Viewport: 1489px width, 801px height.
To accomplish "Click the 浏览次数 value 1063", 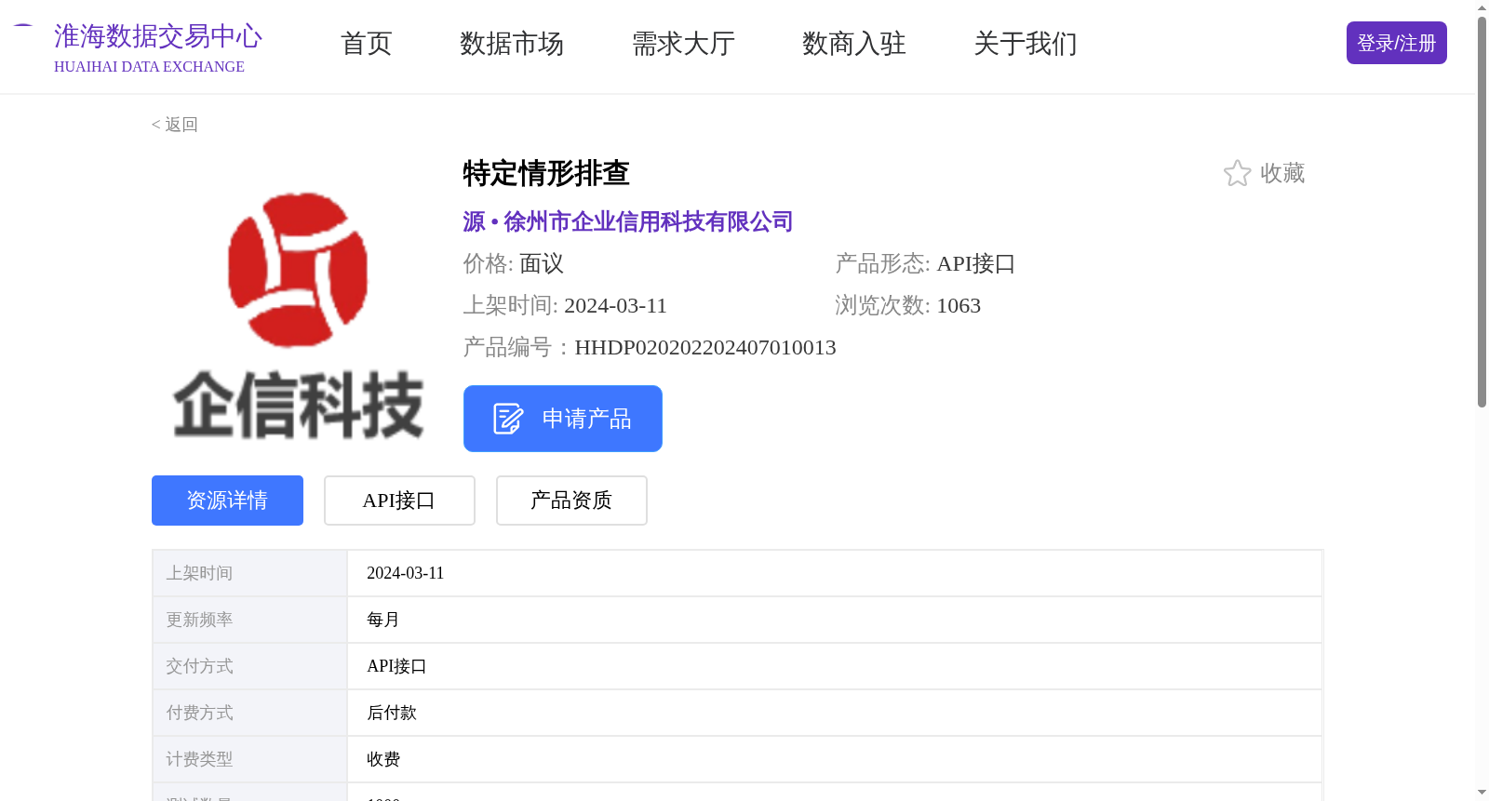I will (959, 305).
